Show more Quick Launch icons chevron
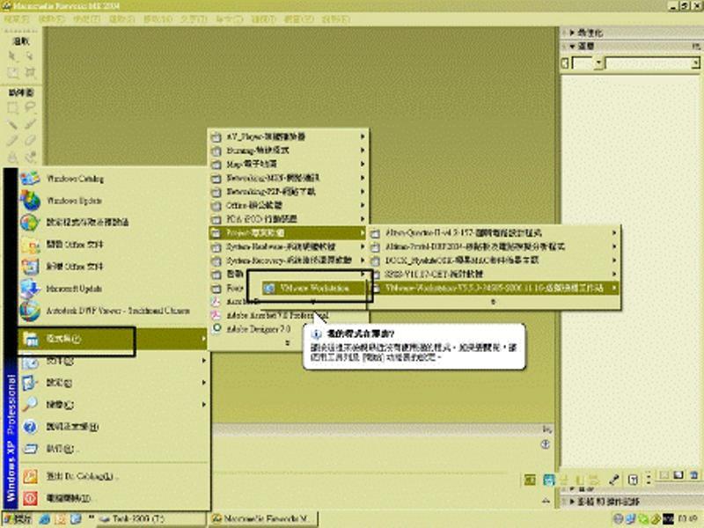Viewport: 704px width, 528px height. [x=92, y=518]
